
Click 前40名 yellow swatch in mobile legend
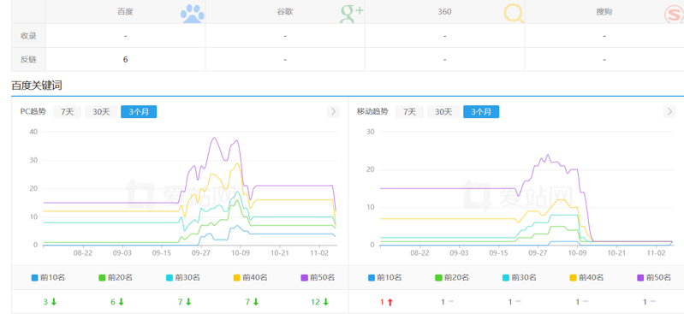[x=574, y=277]
